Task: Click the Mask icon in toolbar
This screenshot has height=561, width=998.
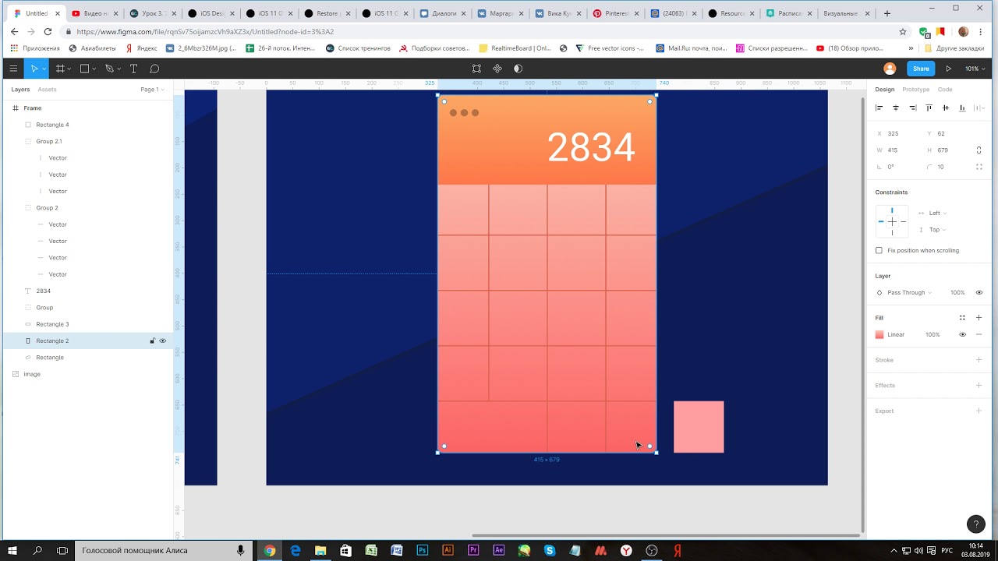Action: click(518, 69)
